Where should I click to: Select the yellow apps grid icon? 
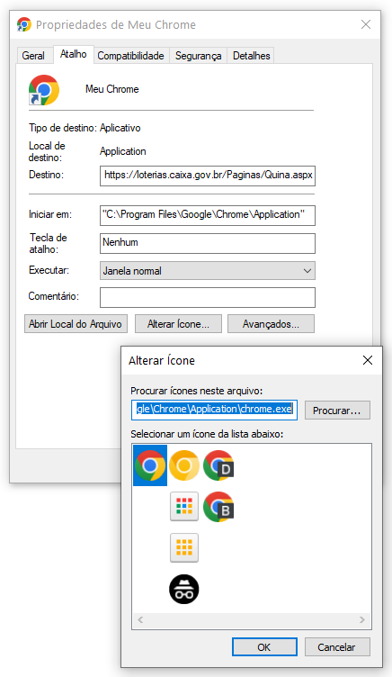pos(184,548)
